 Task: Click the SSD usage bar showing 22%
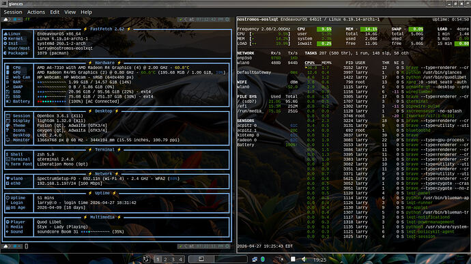tap(52, 91)
